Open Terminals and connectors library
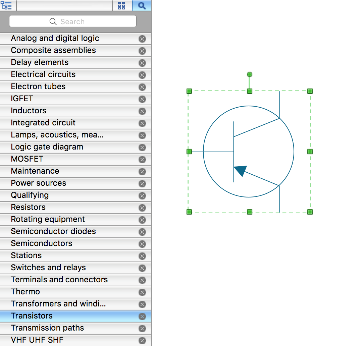The height and width of the screenshot is (346, 361). coord(75,280)
